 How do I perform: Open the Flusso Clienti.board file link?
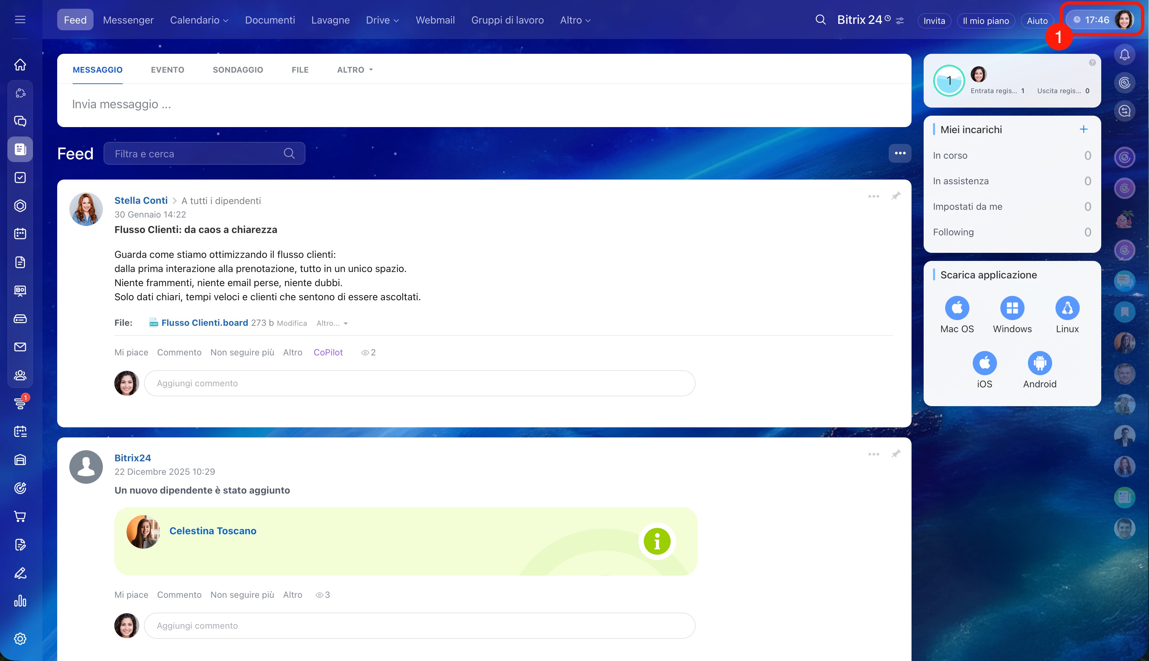click(x=205, y=323)
